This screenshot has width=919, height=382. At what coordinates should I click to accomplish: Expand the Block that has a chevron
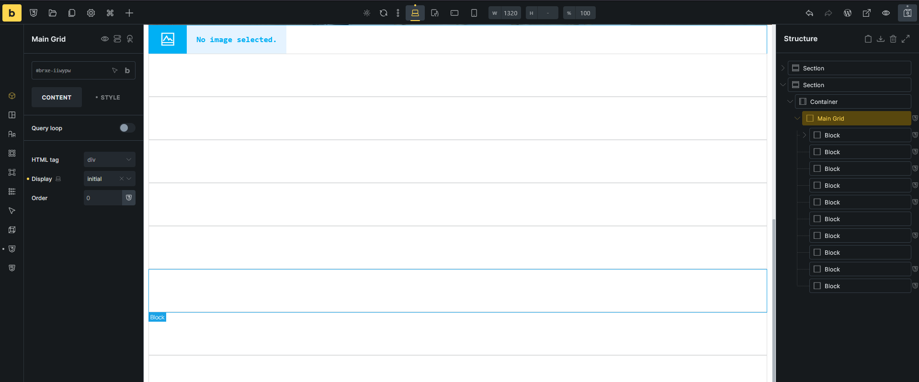click(805, 135)
